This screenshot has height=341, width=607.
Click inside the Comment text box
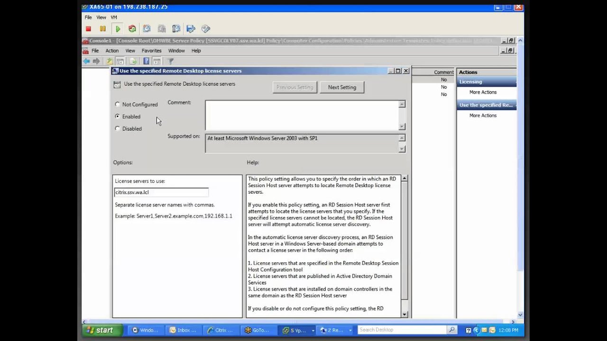pos(302,115)
